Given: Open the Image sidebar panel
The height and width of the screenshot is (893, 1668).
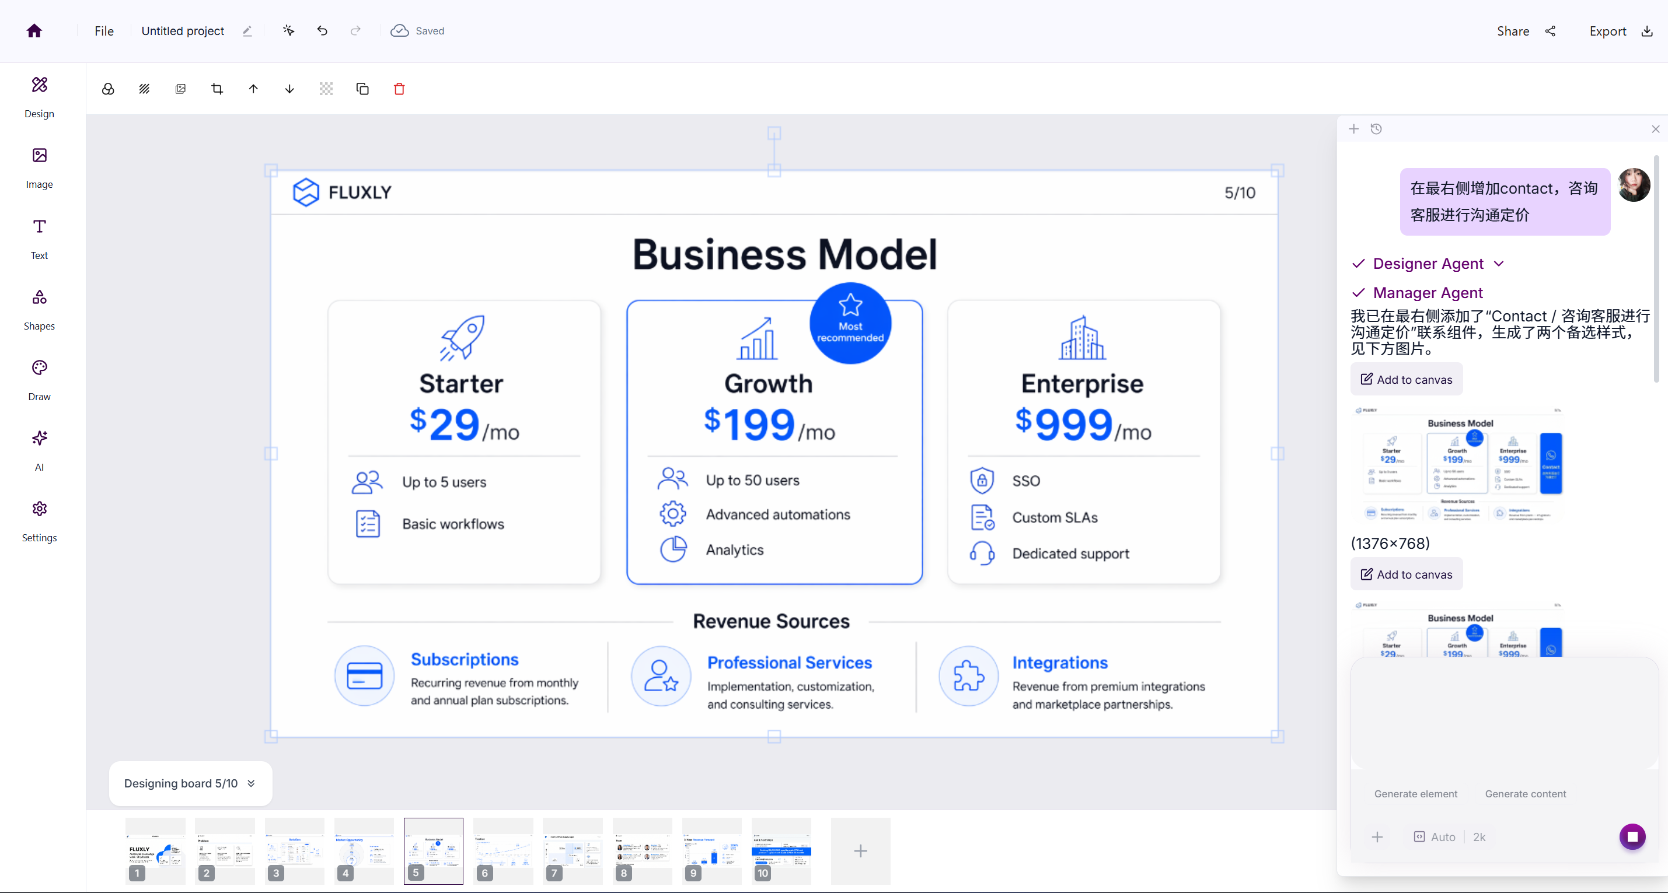Looking at the screenshot, I should pyautogui.click(x=40, y=168).
